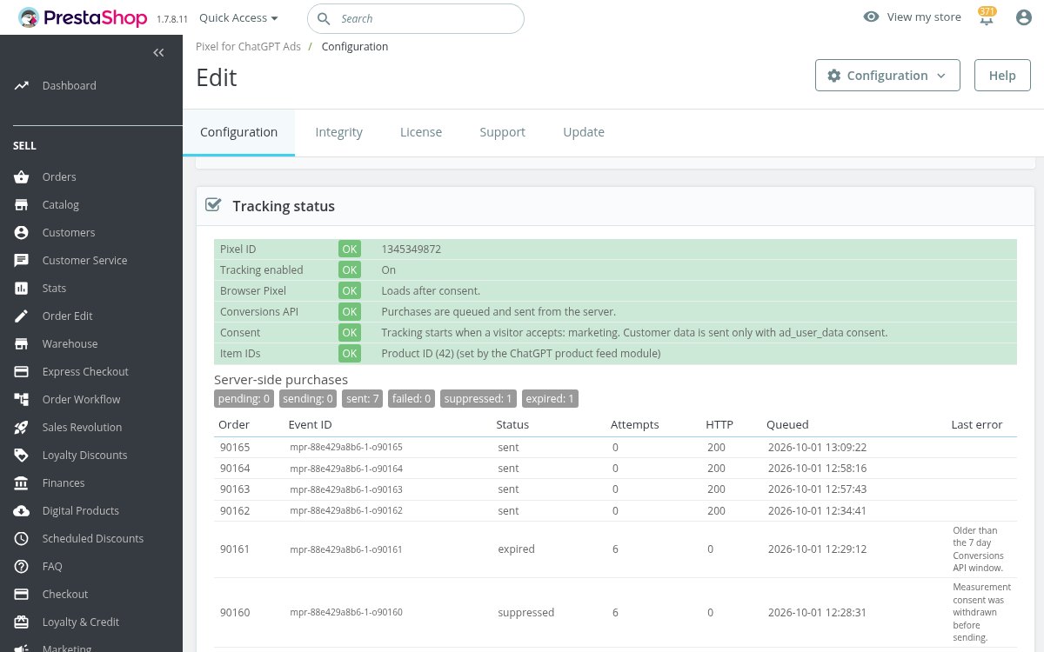
Task: Switch to the Configuration tab
Action: (x=238, y=132)
